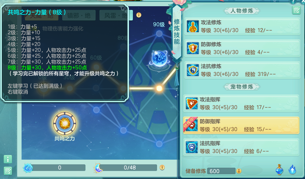Image resolution: width=305 pixels, height=179 pixels.
Task: Click the 攻法修炼 skill icon
Action: pos(192,26)
